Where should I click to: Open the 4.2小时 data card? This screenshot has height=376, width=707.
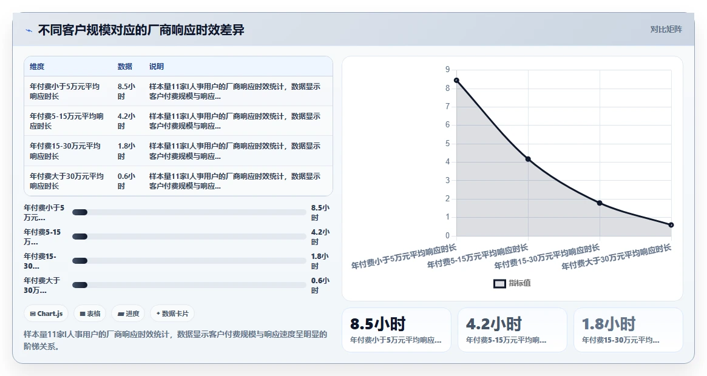512,330
